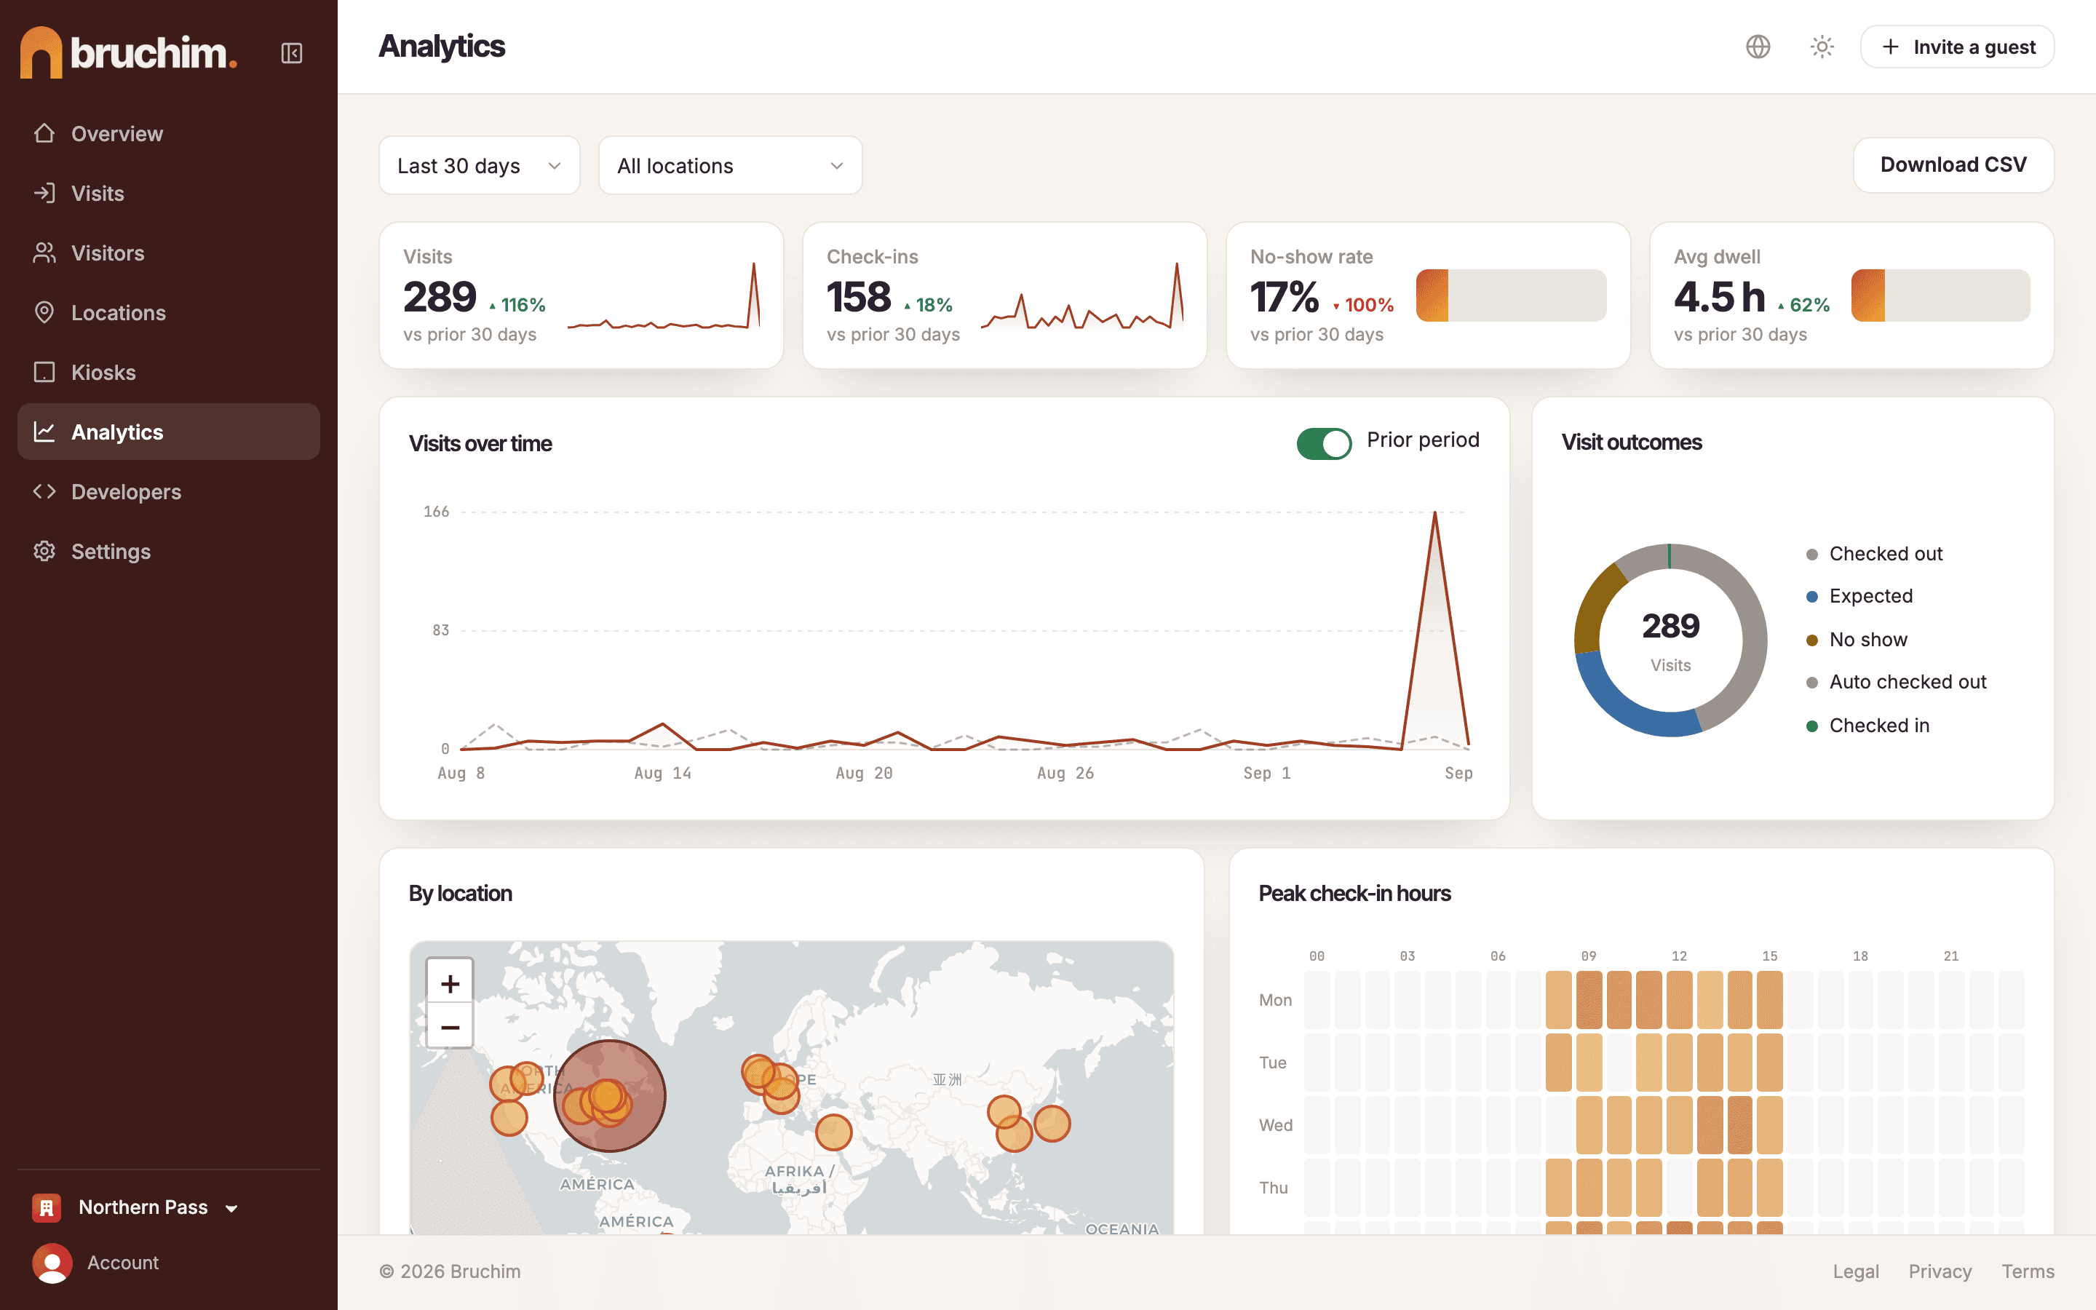
Task: Go to the Visits menu item
Action: (168, 193)
